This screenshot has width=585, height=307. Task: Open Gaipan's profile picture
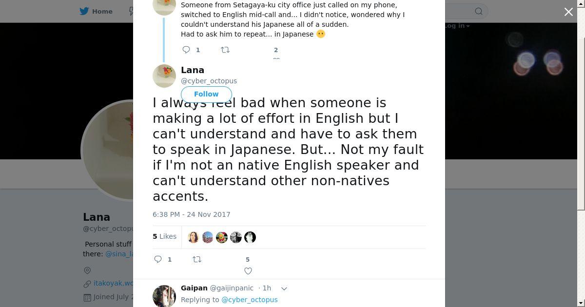click(164, 296)
